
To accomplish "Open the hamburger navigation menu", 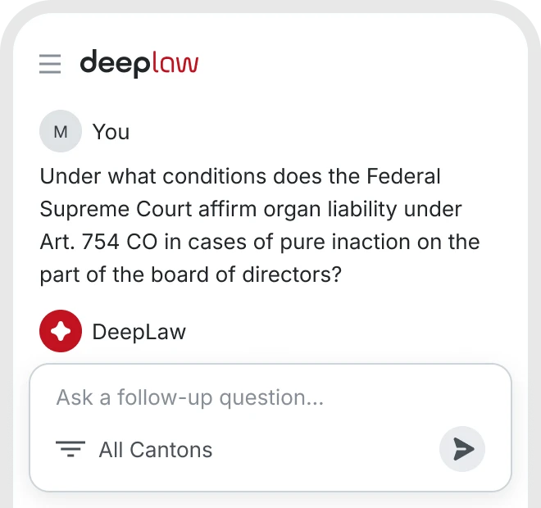I will [x=50, y=64].
